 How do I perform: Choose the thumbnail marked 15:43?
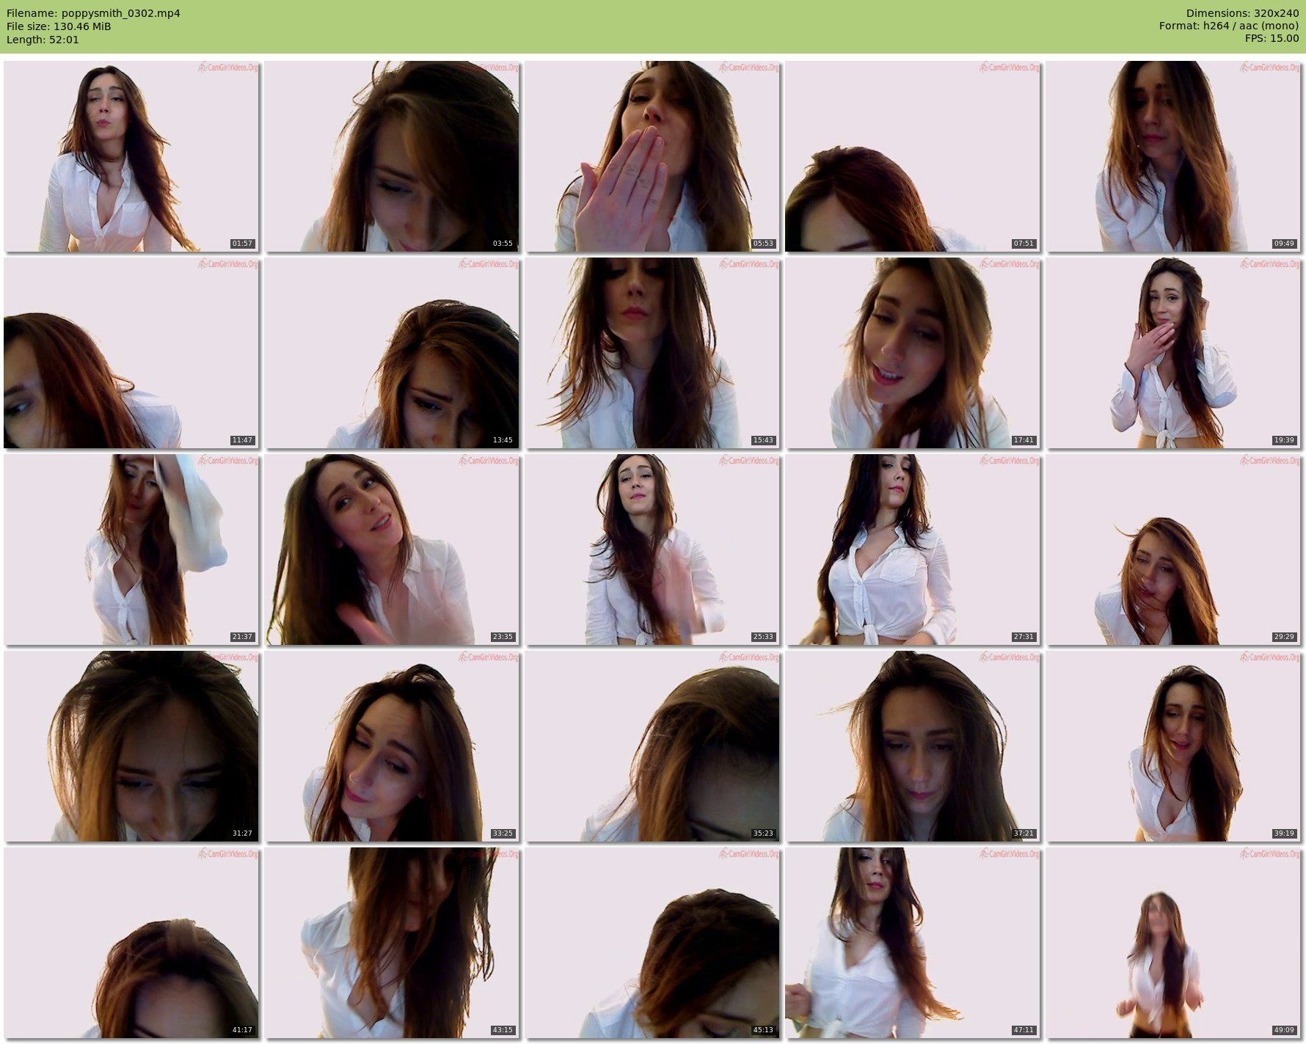pyautogui.click(x=652, y=353)
